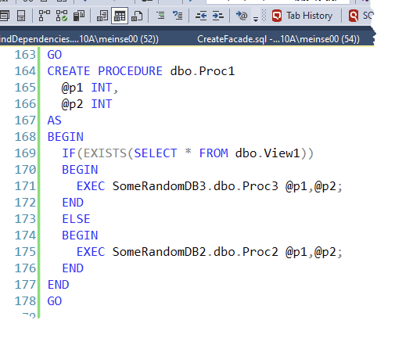
Task: Click the @p2 INT parameter on line 166
Action: (87, 104)
